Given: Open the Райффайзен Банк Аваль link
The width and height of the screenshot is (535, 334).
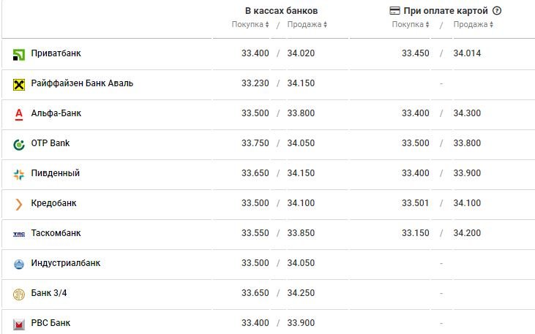Looking at the screenshot, I should [82, 83].
